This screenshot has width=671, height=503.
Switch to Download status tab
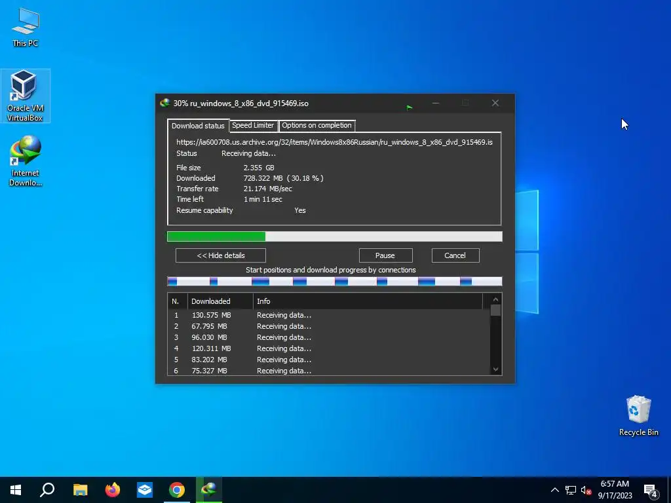tap(198, 126)
